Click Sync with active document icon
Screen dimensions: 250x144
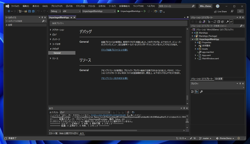tap(215, 22)
